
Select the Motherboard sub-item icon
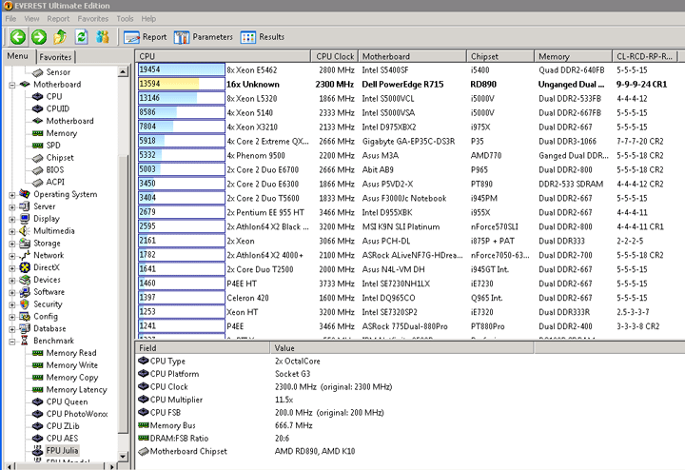(x=38, y=121)
